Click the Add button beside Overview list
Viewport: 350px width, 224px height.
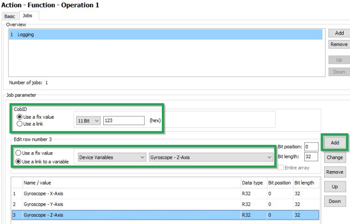point(339,33)
